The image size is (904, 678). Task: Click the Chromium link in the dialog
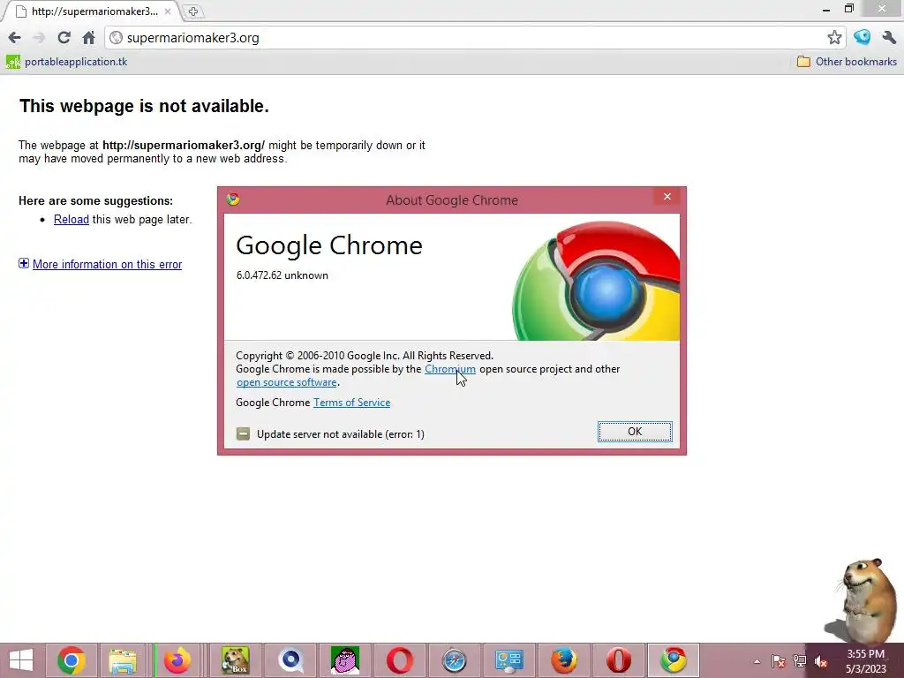[x=450, y=369]
